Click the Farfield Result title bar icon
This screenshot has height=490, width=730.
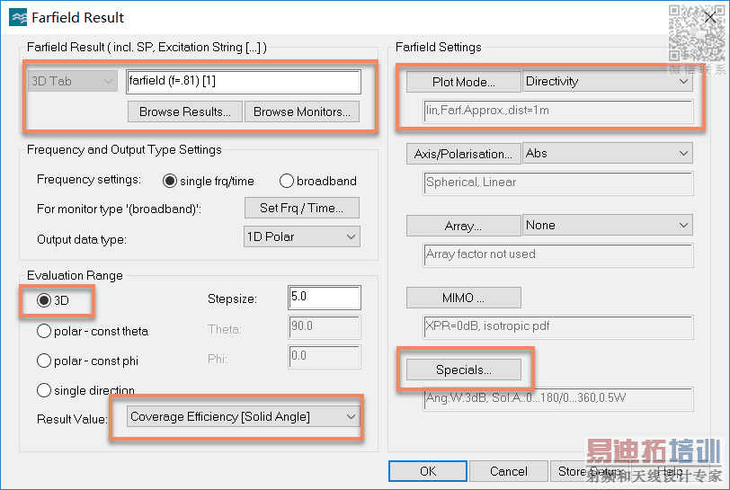[x=18, y=18]
